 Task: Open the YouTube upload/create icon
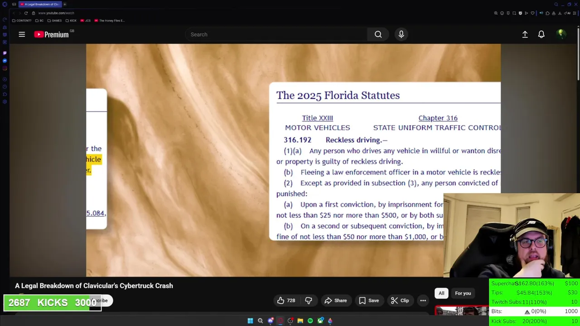pyautogui.click(x=525, y=34)
